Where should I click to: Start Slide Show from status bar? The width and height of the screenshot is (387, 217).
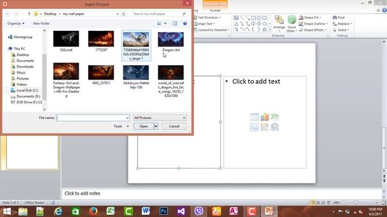click(328, 203)
